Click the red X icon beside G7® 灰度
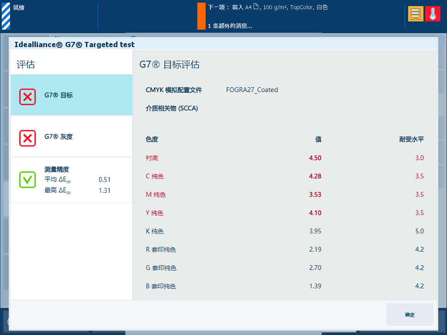447x335 pixels. point(27,138)
